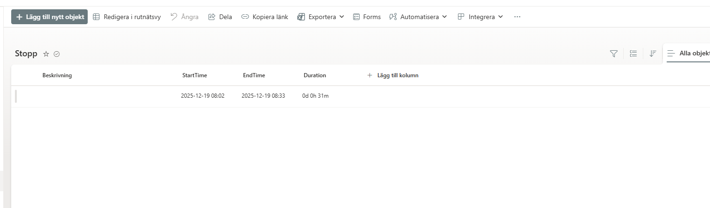Image resolution: width=710 pixels, height=208 pixels.
Task: Click the StartTime column header
Action: (195, 75)
